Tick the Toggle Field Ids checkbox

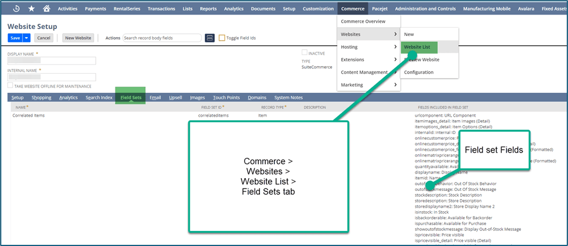tap(222, 38)
